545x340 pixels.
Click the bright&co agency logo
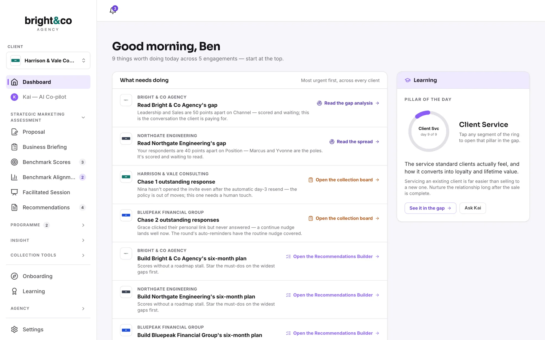(48, 24)
